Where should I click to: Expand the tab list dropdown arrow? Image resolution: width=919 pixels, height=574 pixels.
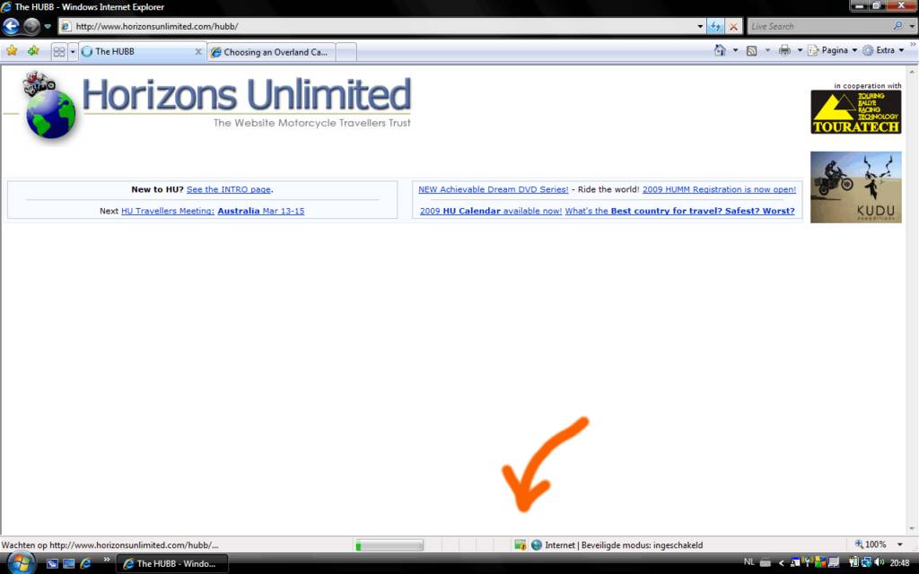coord(73,51)
